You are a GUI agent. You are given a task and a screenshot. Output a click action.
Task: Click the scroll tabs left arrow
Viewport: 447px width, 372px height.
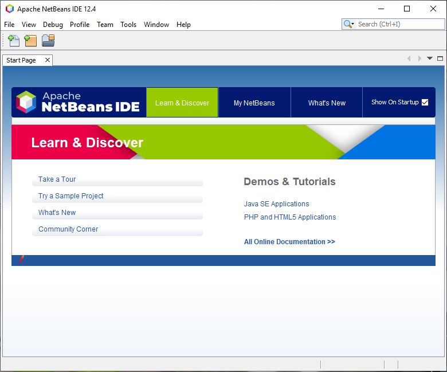coord(409,58)
